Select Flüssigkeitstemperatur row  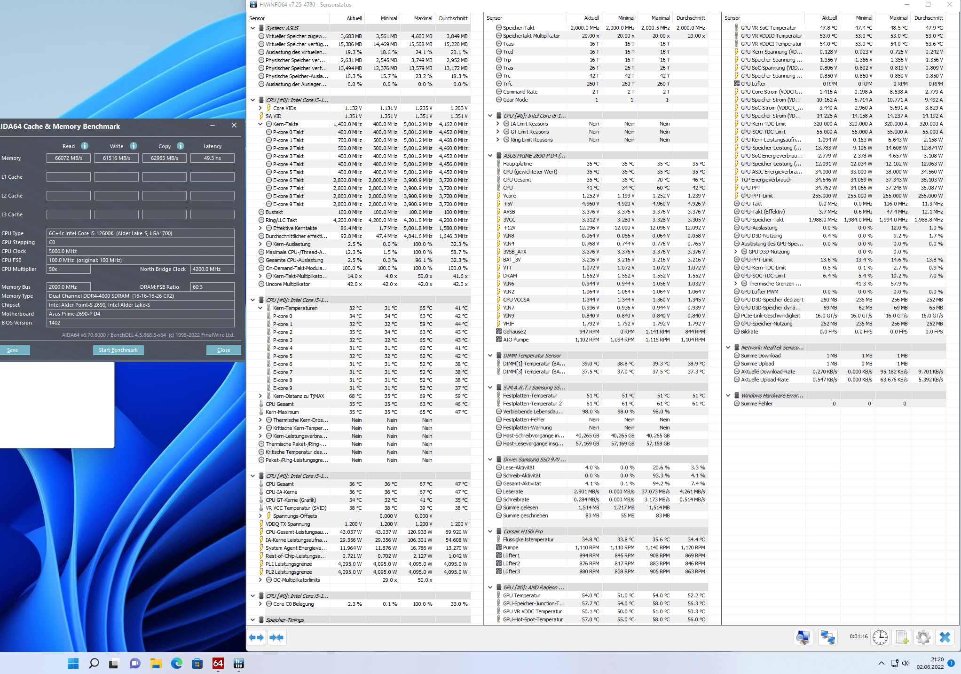pos(597,539)
